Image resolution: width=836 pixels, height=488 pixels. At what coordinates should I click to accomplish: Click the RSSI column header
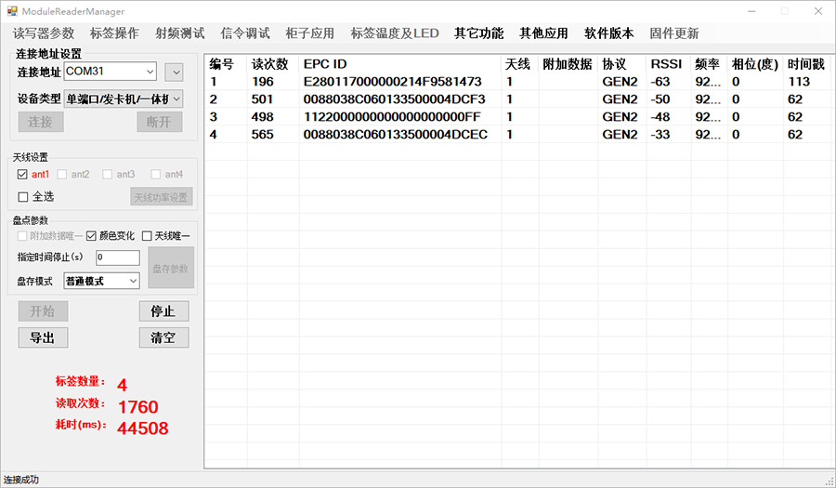click(664, 64)
